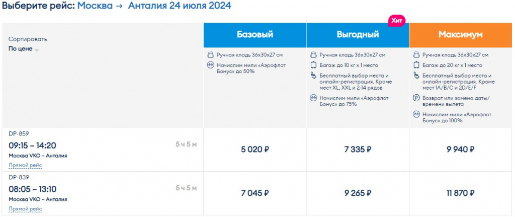Click hand luggage icon in Максимум column
This screenshot has height=217, width=515.
click(416, 54)
